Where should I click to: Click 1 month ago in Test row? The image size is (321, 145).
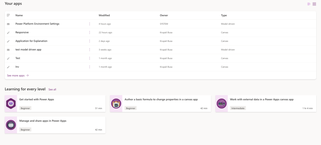[105, 58]
